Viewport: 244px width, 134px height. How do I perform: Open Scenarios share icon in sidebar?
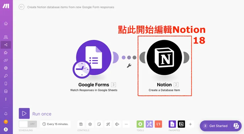pos(6,45)
